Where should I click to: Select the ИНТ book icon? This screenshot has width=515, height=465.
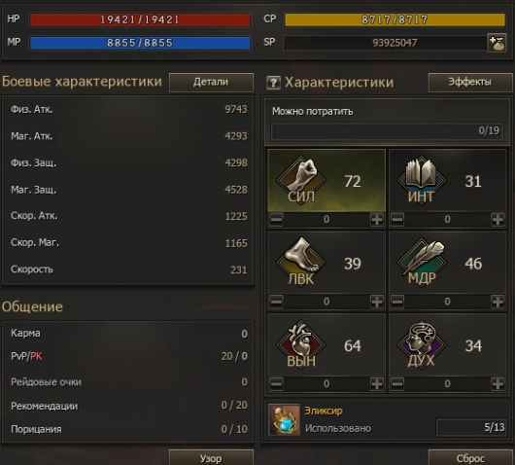(422, 180)
